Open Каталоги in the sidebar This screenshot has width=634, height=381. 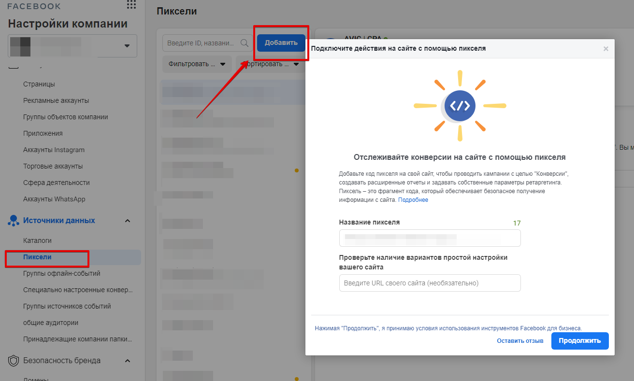37,240
